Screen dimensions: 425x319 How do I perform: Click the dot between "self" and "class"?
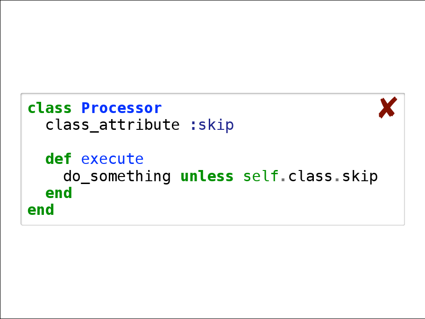(x=283, y=179)
